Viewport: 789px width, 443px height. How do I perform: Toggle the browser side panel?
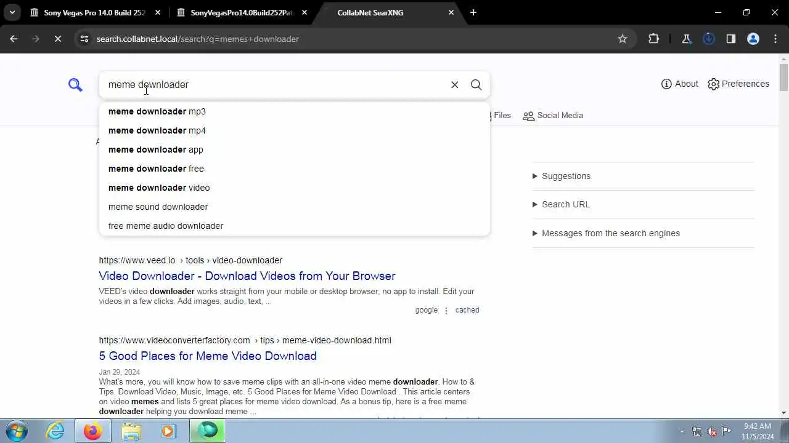(731, 39)
